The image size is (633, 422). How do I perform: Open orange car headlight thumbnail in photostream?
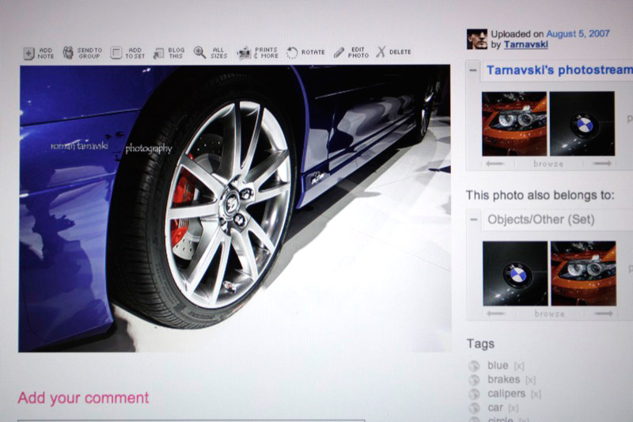pos(514,124)
